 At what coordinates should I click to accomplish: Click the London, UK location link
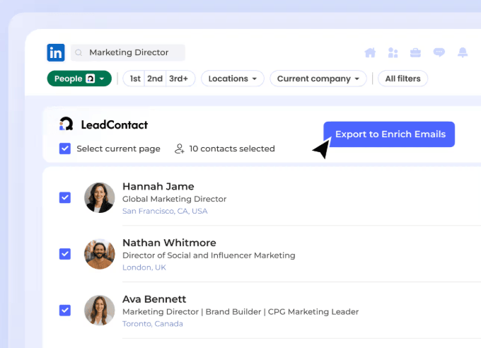point(144,267)
